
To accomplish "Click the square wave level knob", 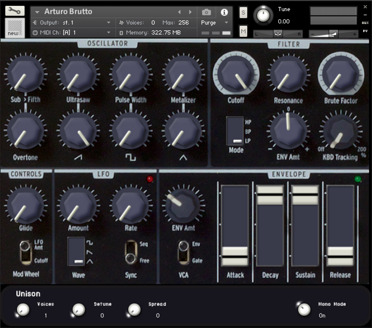I will point(131,131).
